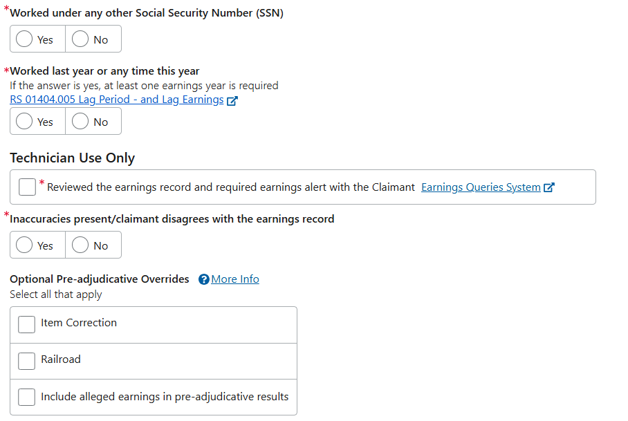The image size is (628, 421).
Task: Open More Info about pre-adjudicative overrides
Action: coord(235,279)
